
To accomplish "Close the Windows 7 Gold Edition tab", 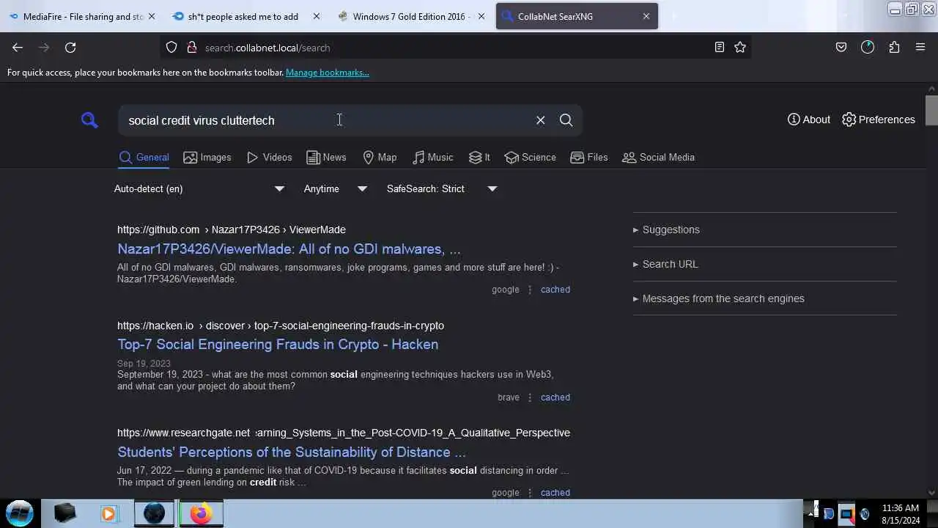I will pyautogui.click(x=481, y=16).
